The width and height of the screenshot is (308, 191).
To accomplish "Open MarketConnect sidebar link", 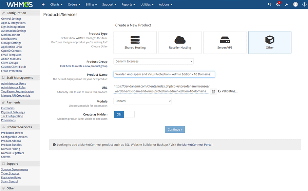I will (x=10, y=35).
